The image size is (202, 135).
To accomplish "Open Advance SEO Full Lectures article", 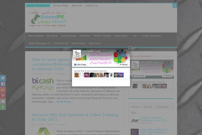I will (75, 117).
